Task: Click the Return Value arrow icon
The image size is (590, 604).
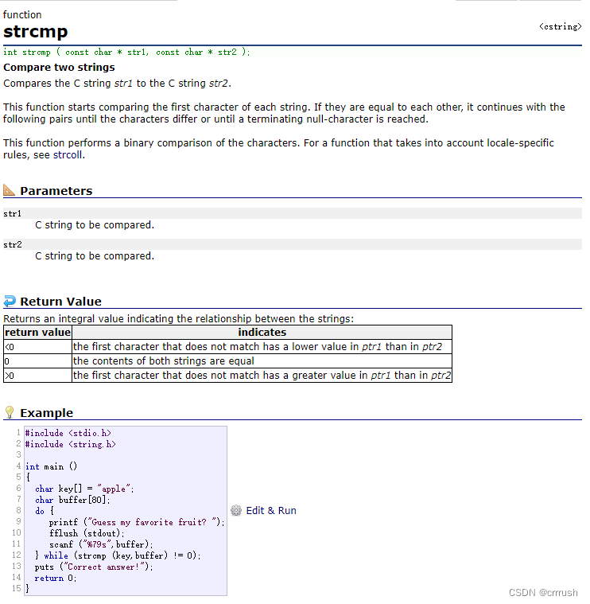Action: (x=10, y=301)
